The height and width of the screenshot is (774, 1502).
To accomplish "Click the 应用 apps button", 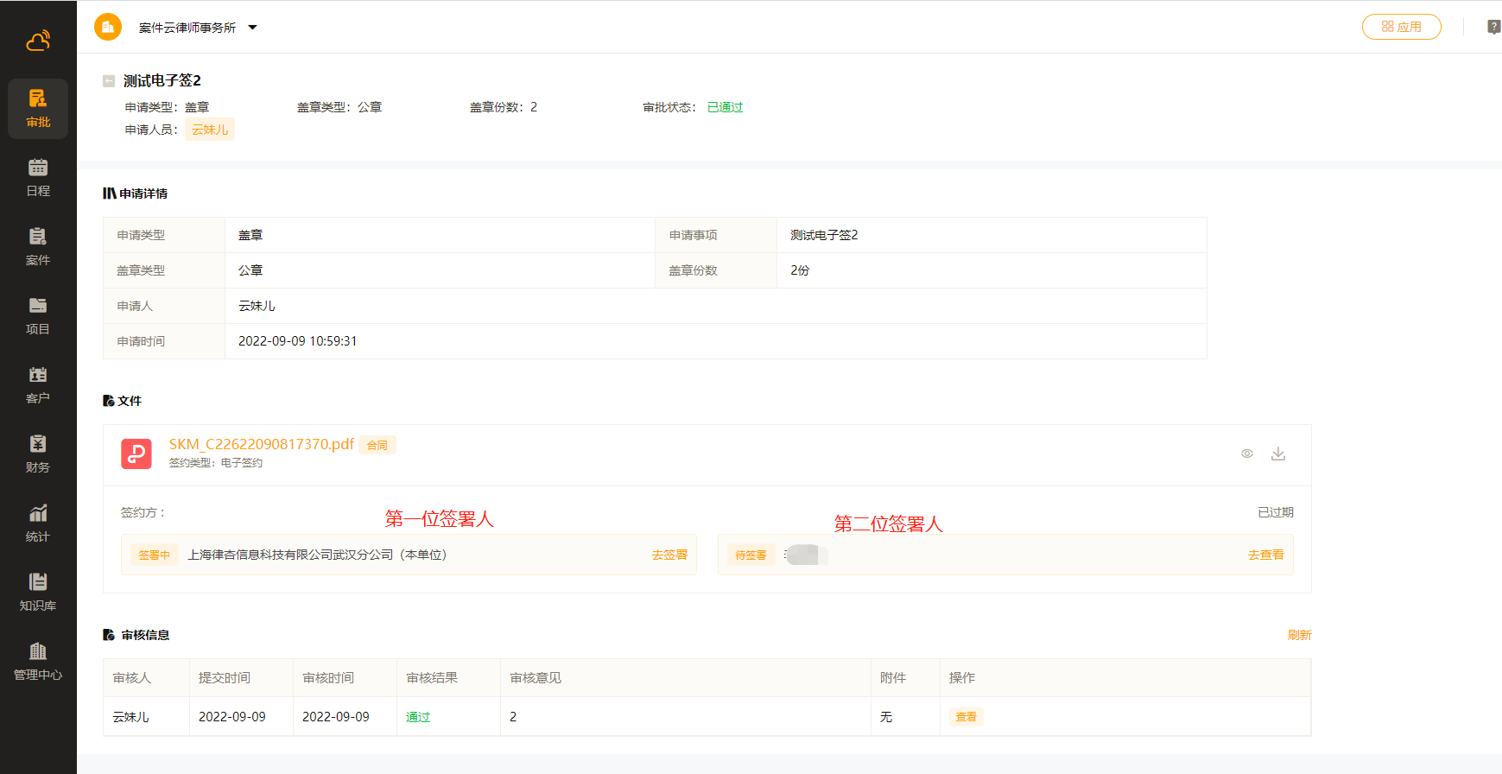I will click(1401, 27).
